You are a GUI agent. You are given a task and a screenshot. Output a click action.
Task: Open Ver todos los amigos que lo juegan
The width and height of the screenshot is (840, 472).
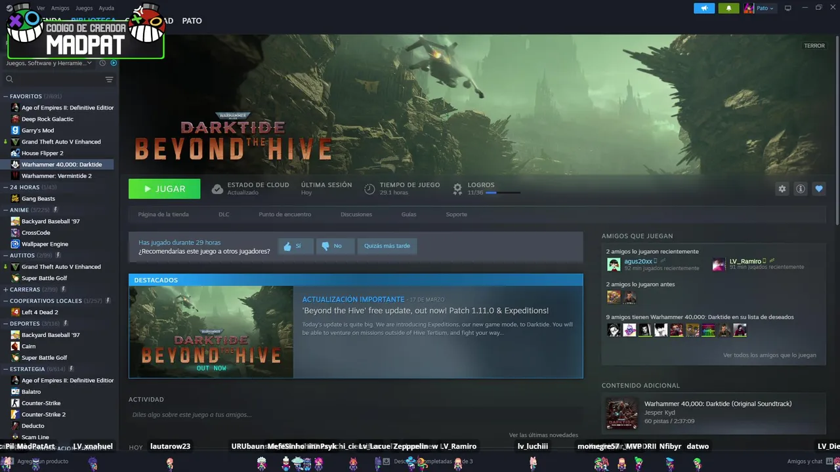tap(770, 355)
